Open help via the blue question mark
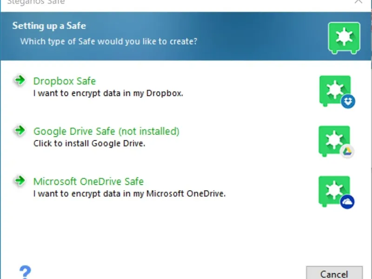372x279 pixels. [x=25, y=272]
